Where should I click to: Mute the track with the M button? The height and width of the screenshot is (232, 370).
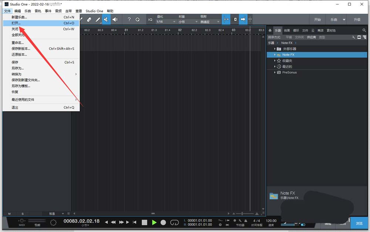[9, 213]
